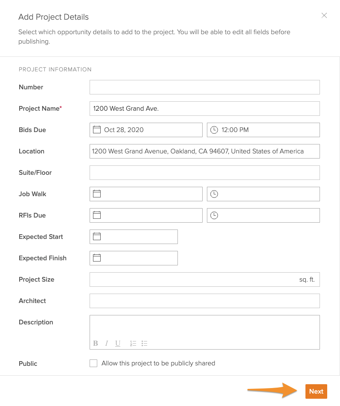Insert a numbered list in Description
This screenshot has height=406, width=340.
point(133,343)
